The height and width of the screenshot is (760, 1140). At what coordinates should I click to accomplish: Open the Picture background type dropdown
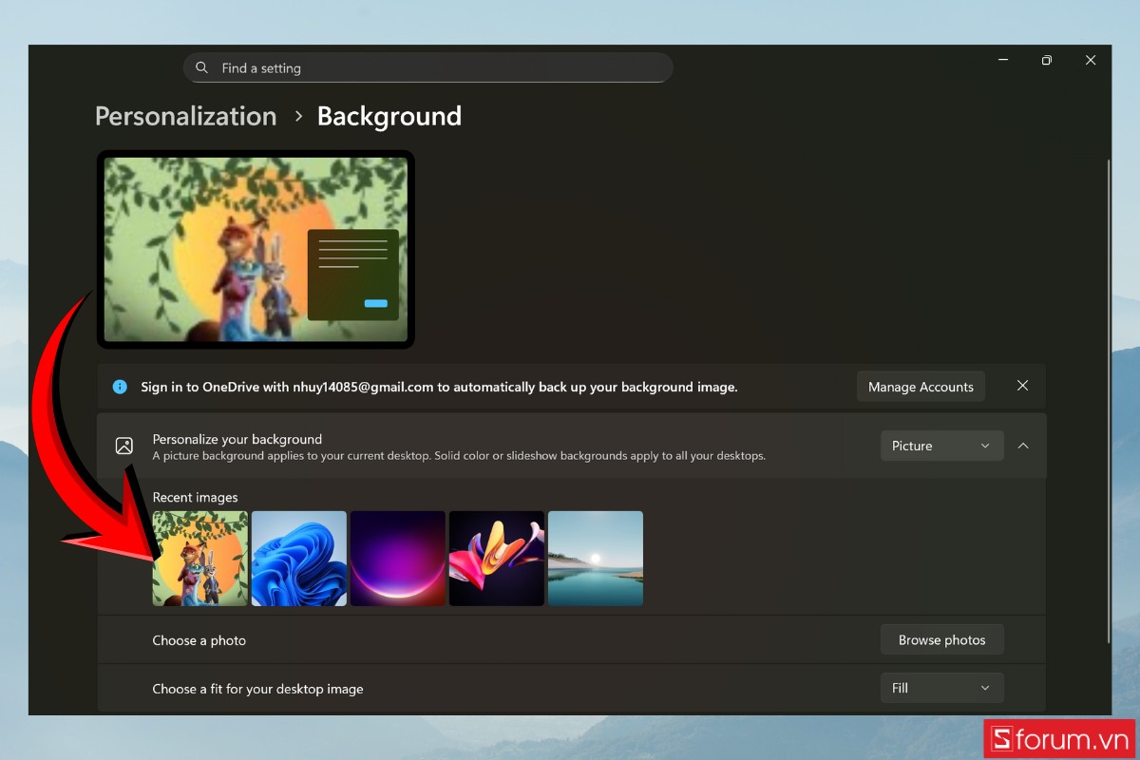click(x=940, y=446)
